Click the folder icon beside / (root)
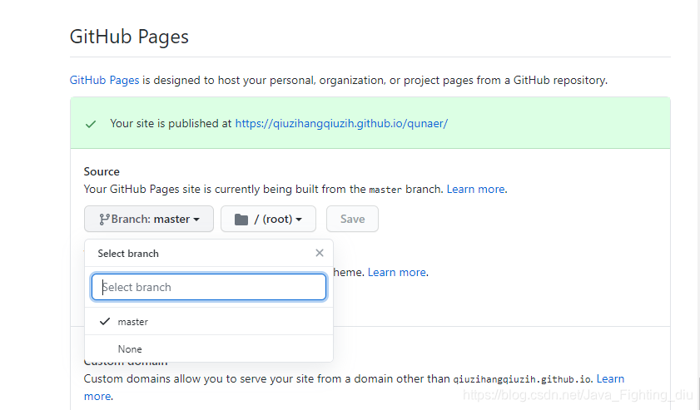The image size is (700, 410). coord(241,219)
